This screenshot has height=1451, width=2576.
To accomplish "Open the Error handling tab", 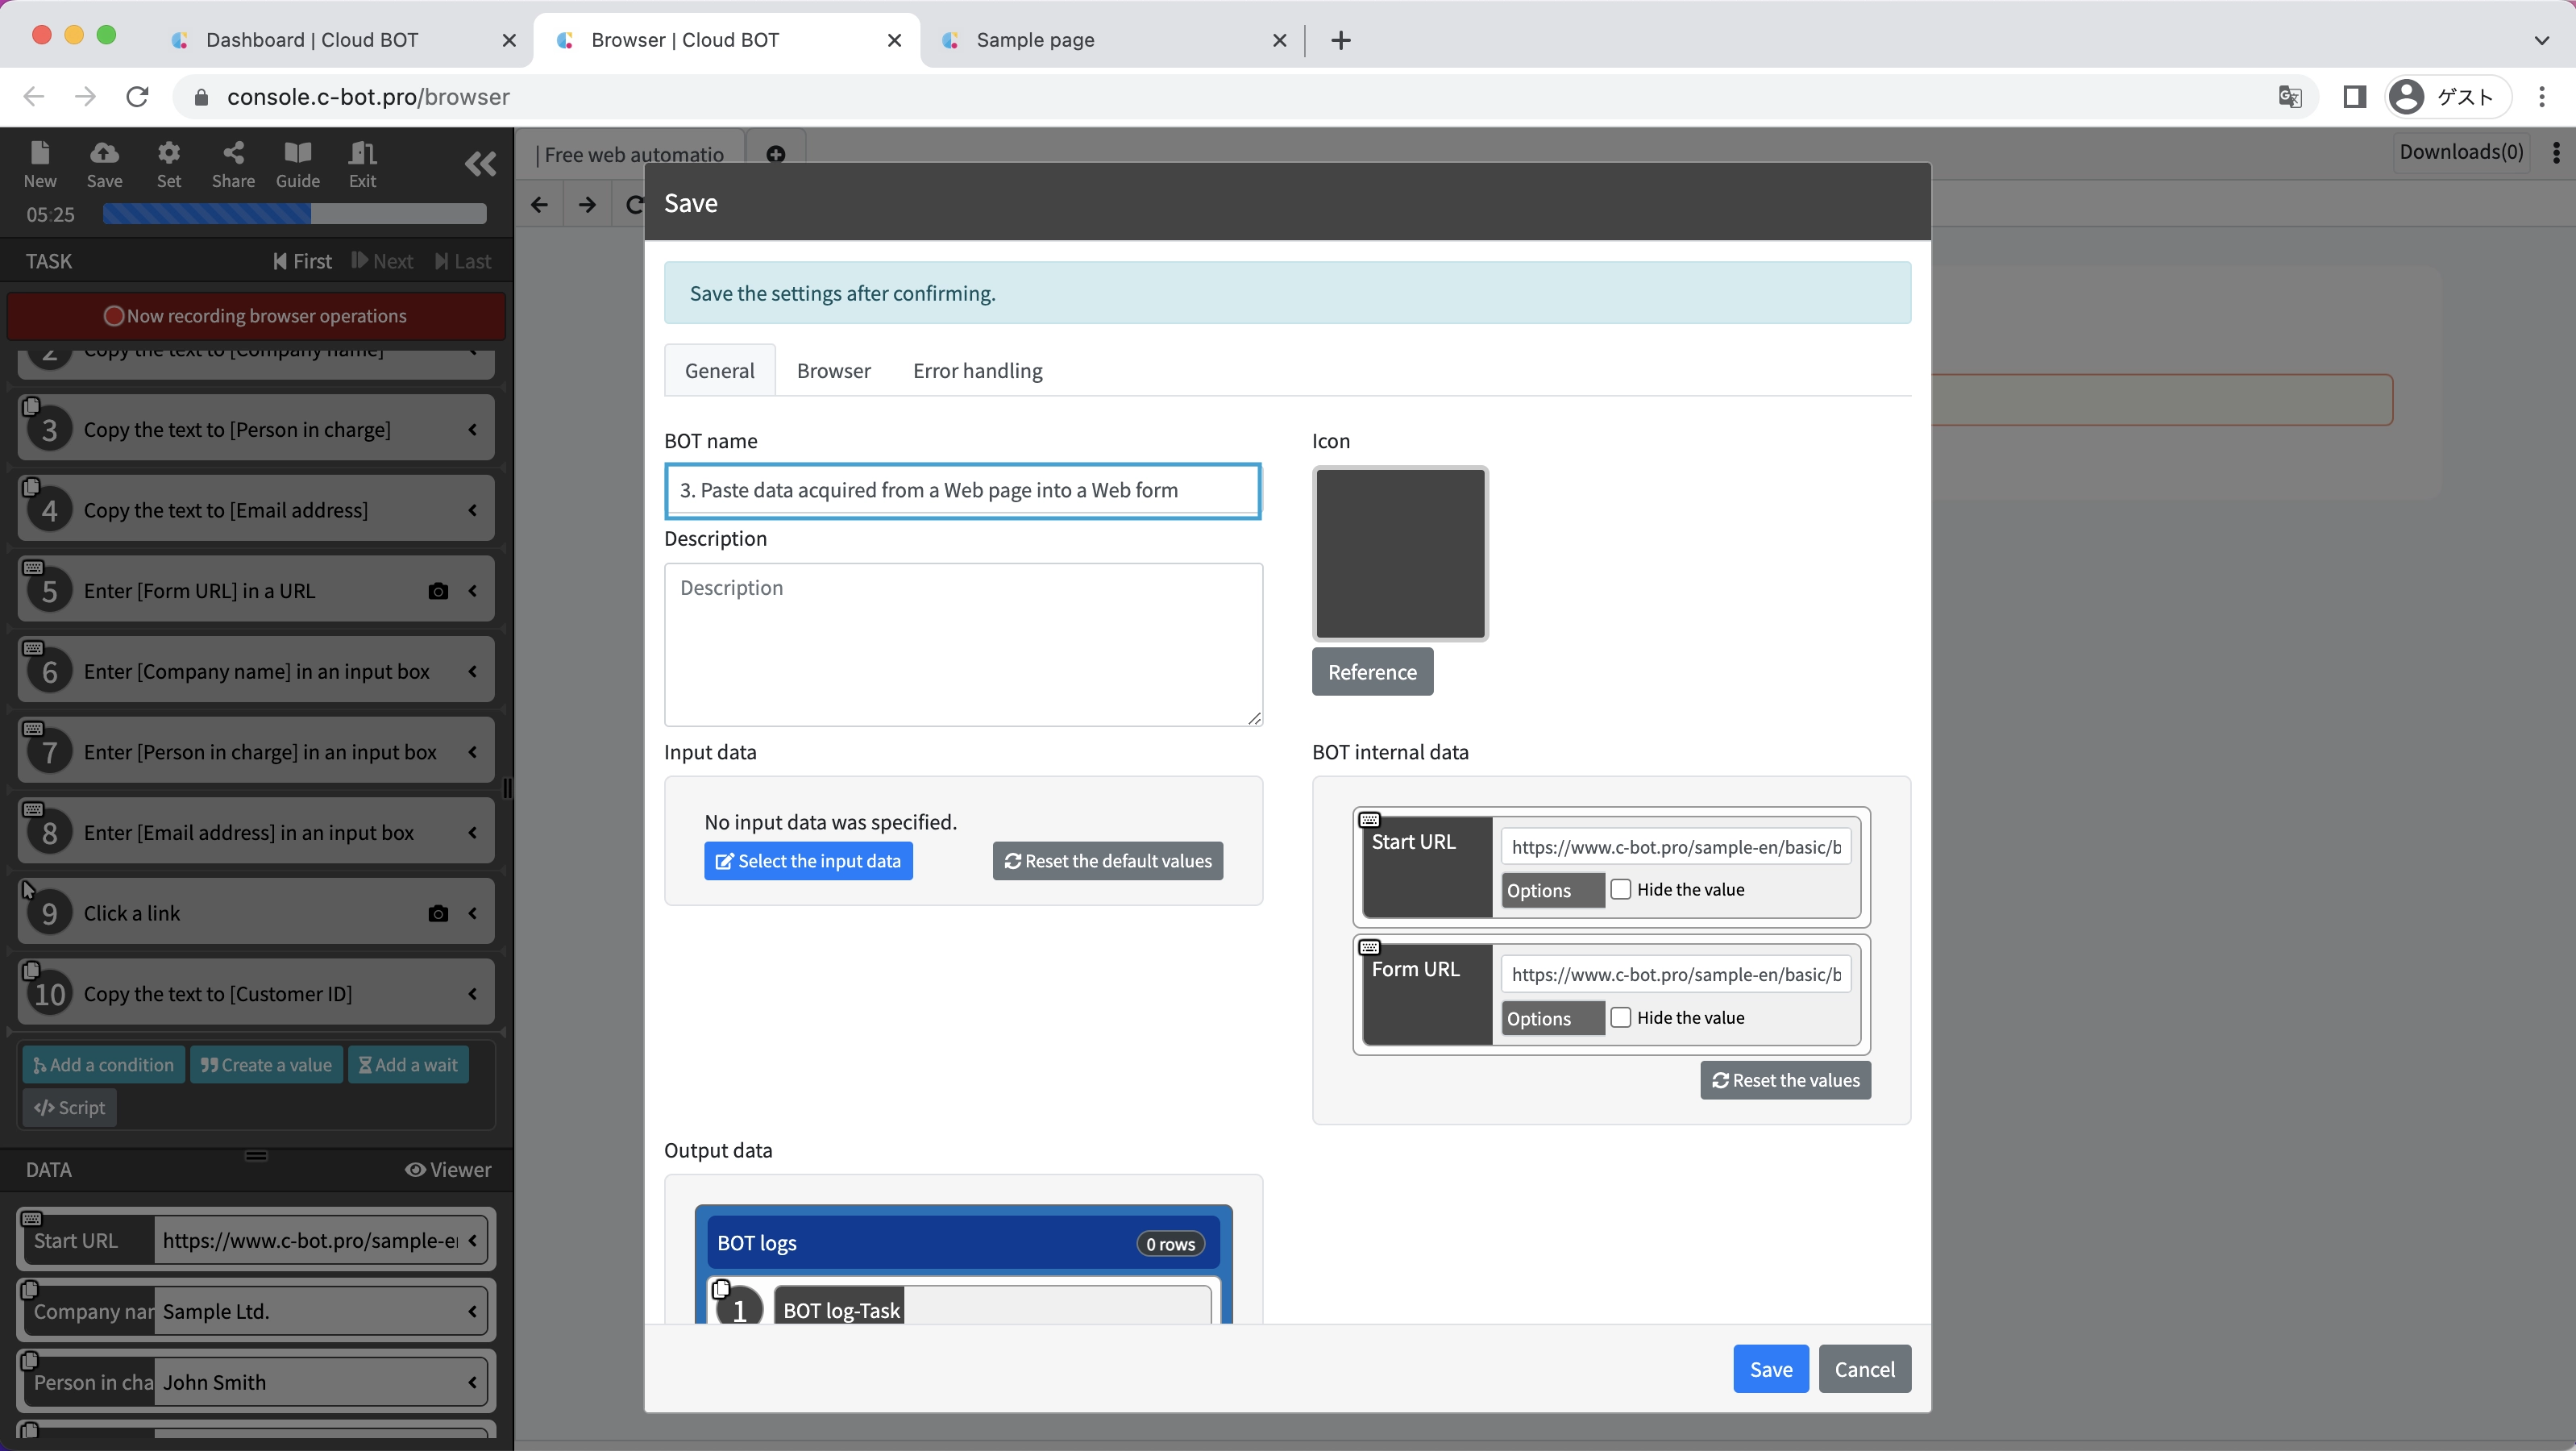I will point(977,371).
